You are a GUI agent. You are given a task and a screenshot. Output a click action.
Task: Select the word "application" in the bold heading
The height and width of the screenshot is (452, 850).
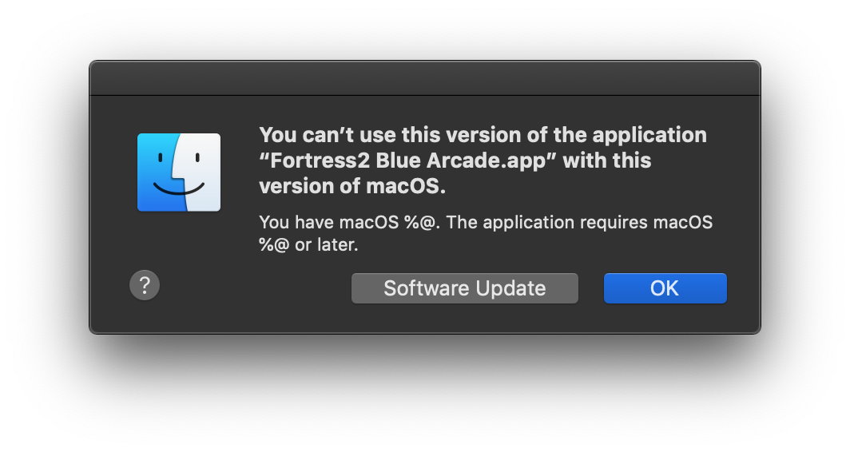[x=649, y=136]
